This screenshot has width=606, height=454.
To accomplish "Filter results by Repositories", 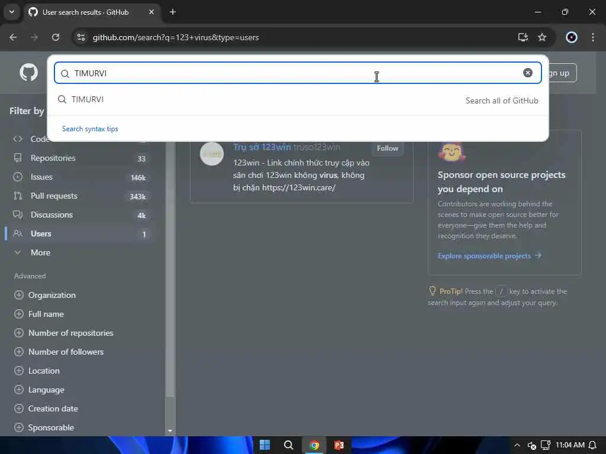I will (80, 158).
